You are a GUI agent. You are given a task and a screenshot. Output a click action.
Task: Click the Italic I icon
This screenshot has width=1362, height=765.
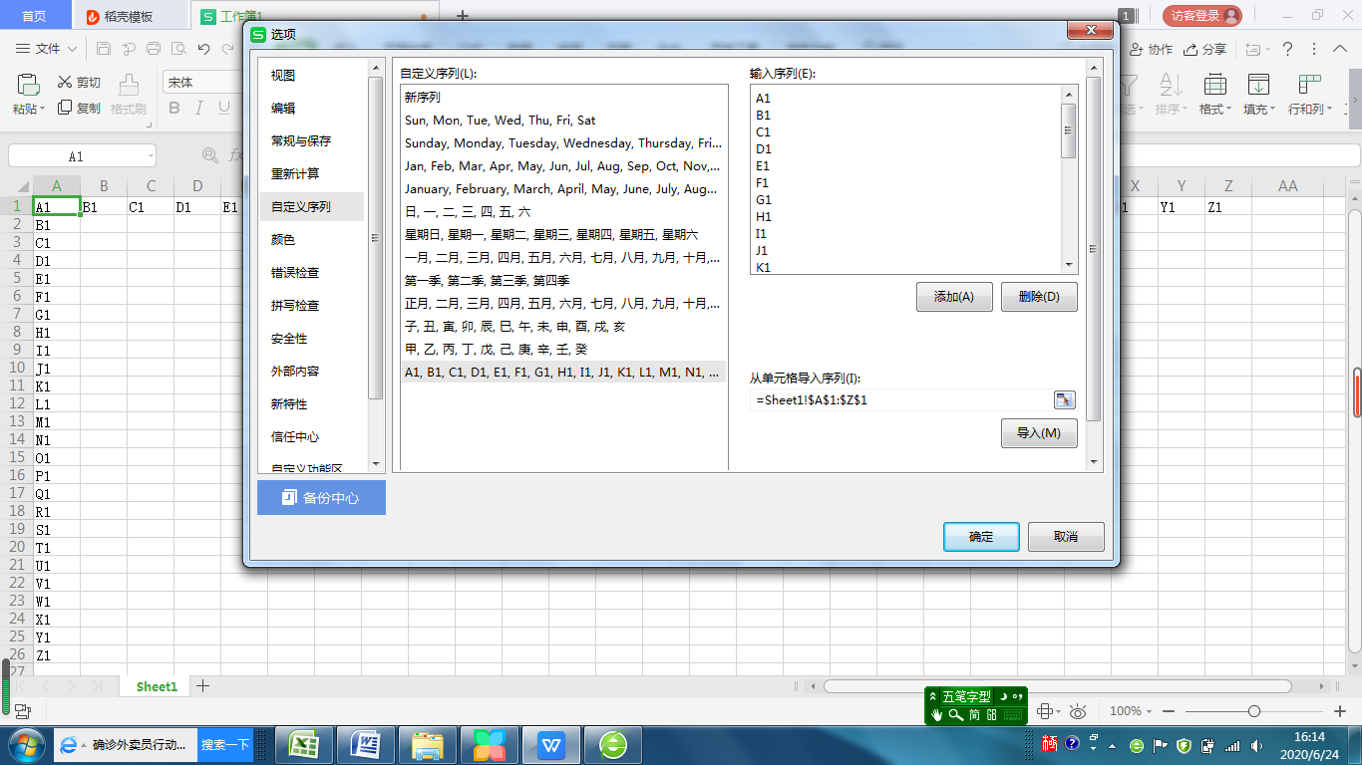(198, 108)
